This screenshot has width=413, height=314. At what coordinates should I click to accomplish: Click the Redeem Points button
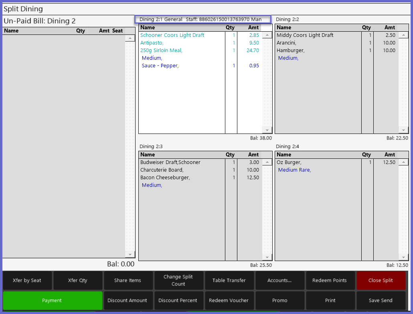point(330,280)
